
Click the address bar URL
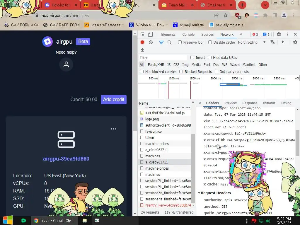coord(65,16)
